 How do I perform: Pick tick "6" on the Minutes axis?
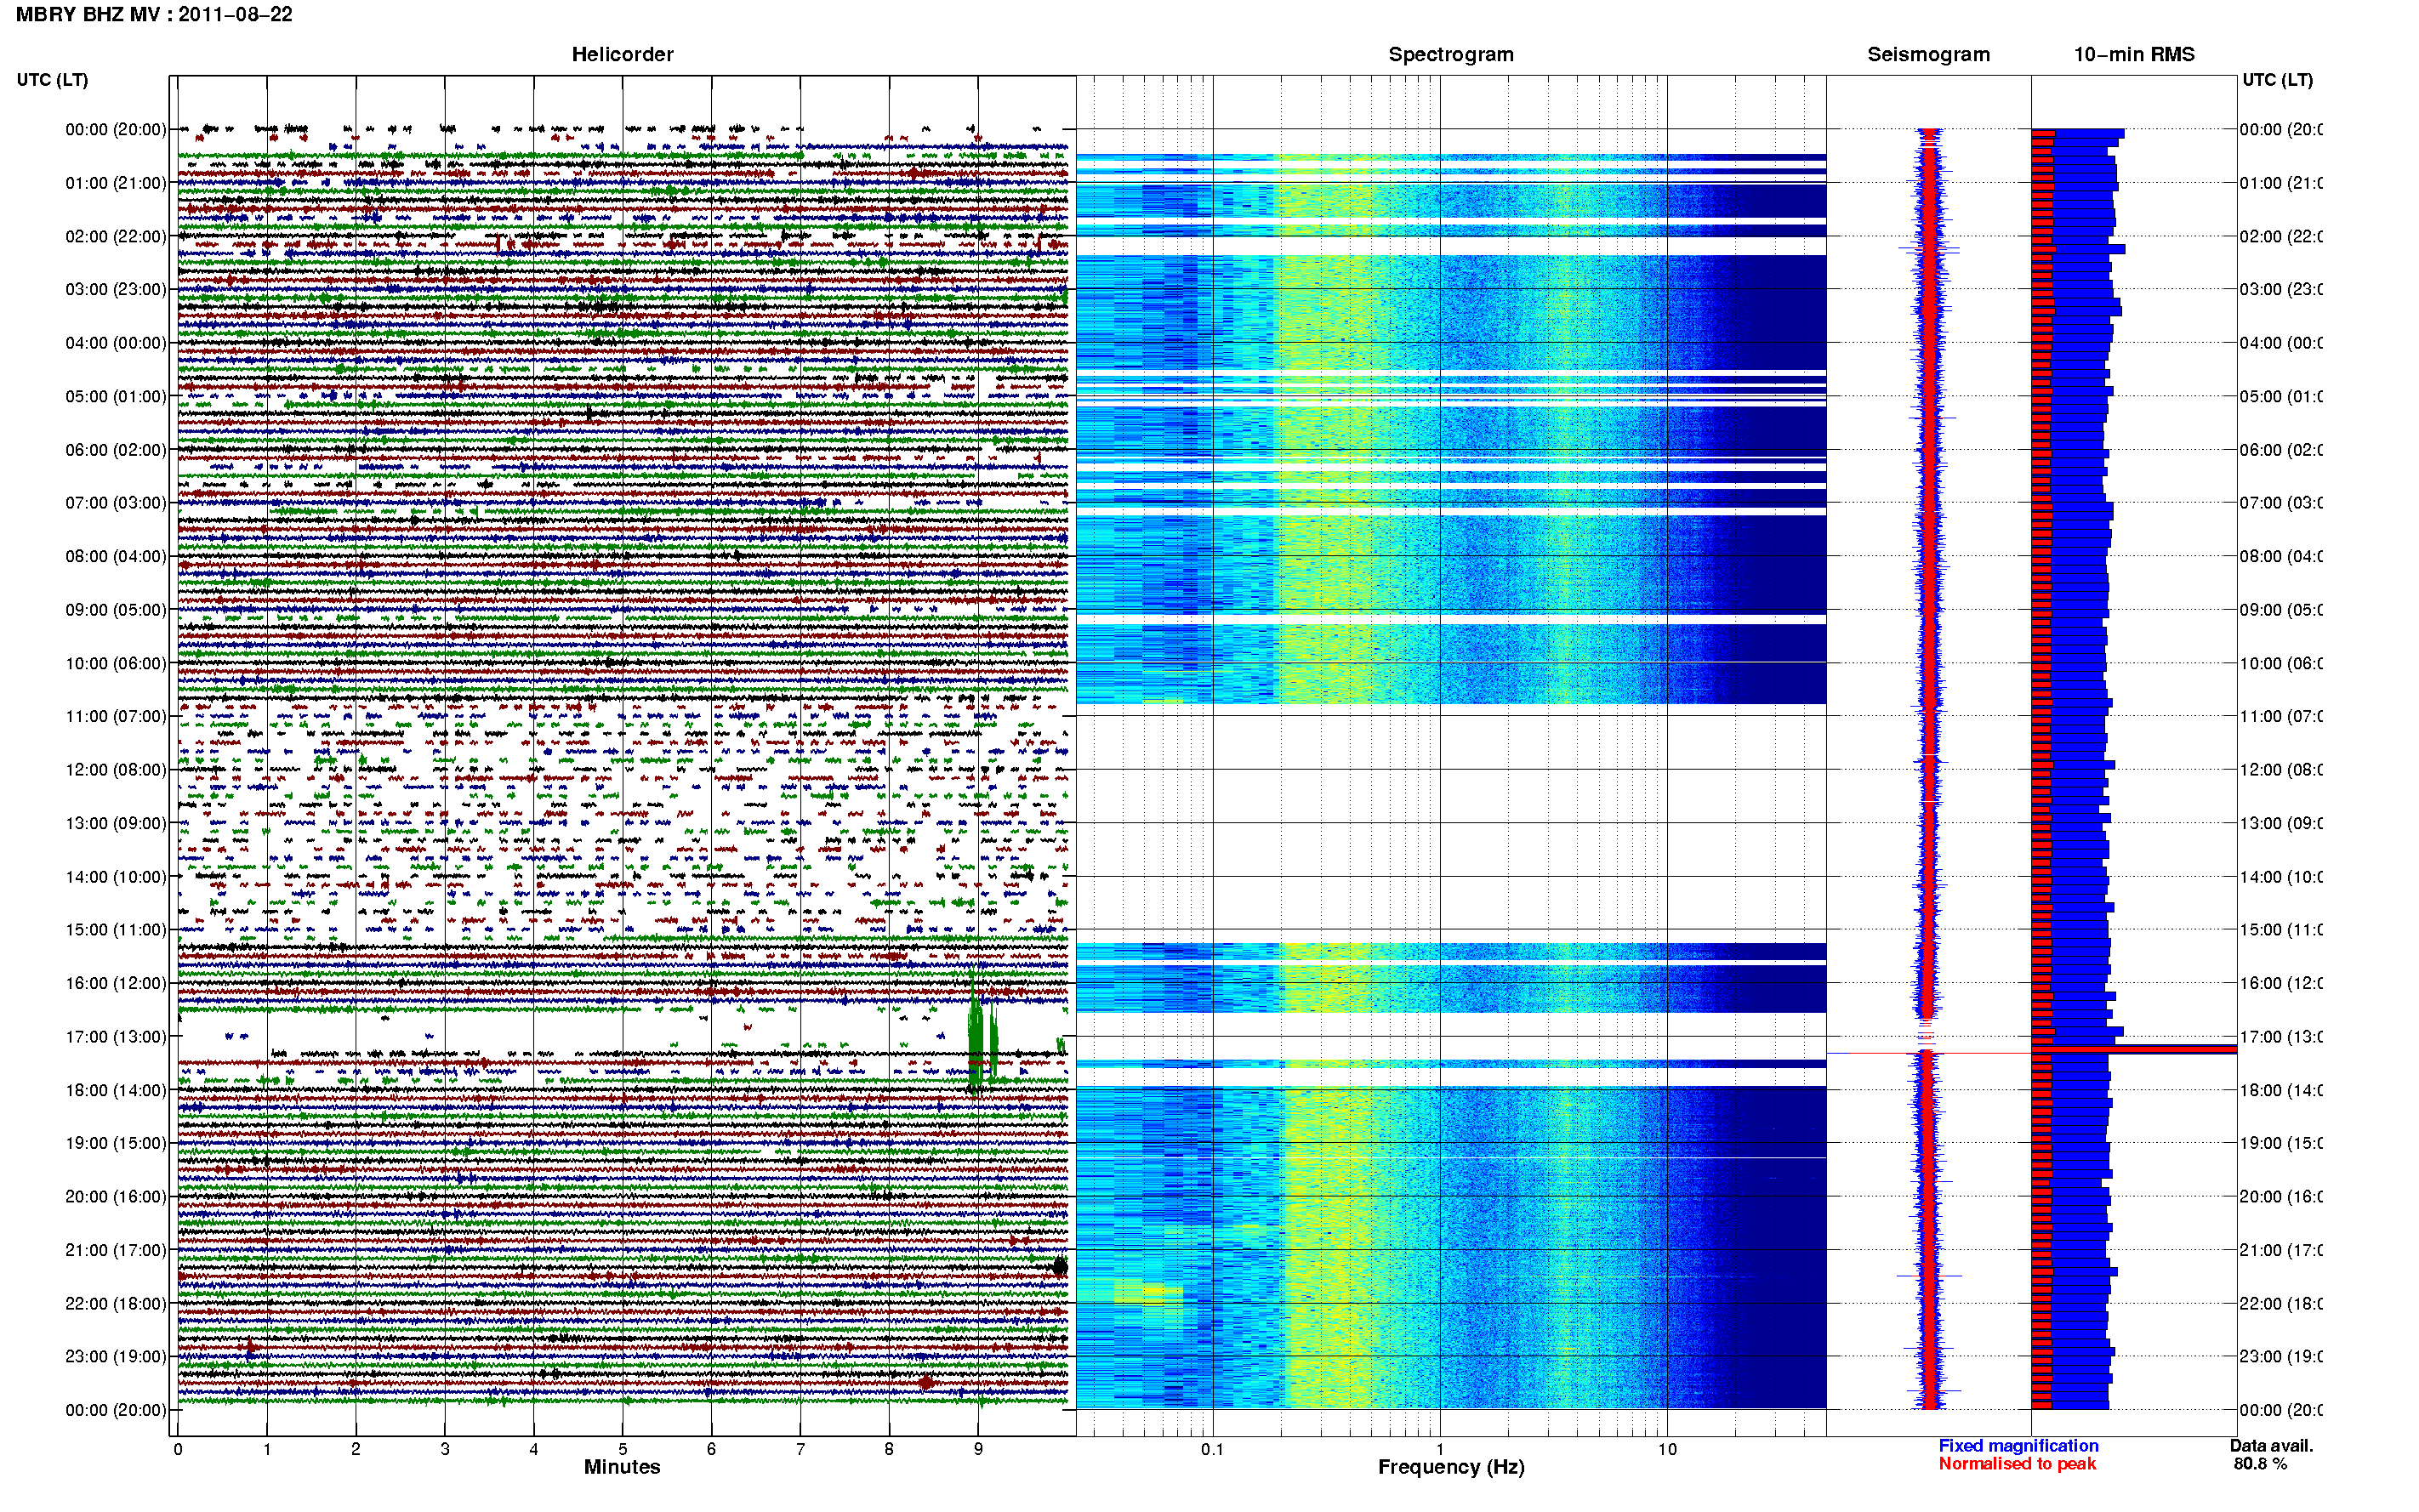tap(711, 1449)
